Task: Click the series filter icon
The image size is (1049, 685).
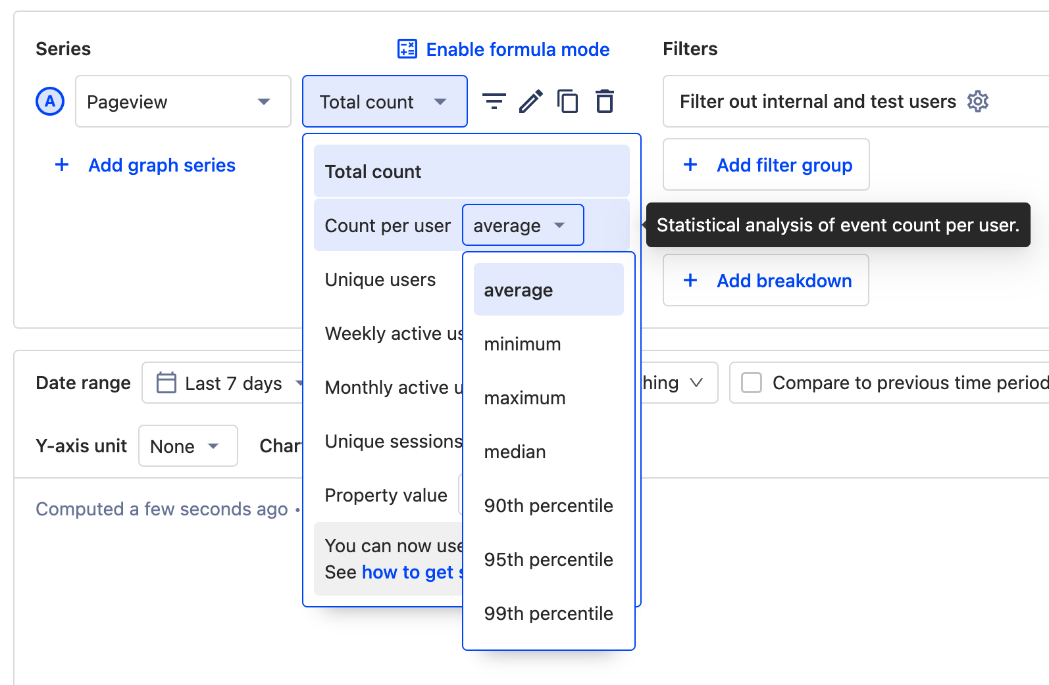Action: click(494, 101)
